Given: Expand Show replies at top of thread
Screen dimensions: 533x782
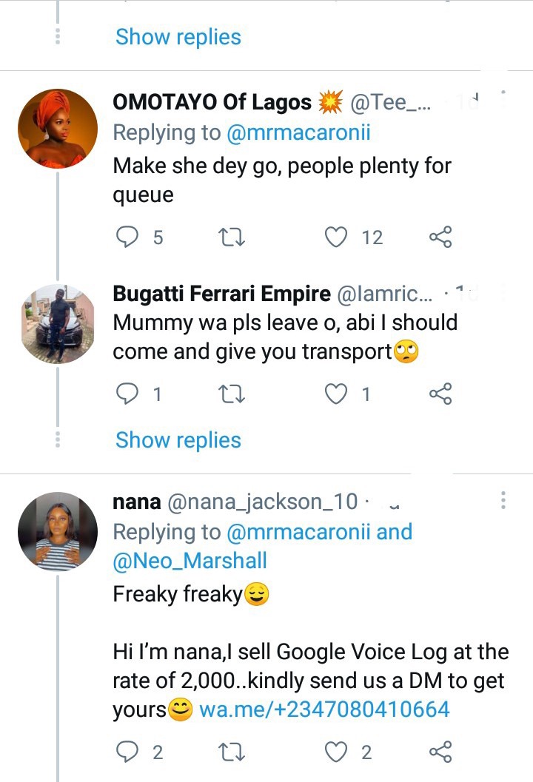Looking at the screenshot, I should point(178,38).
